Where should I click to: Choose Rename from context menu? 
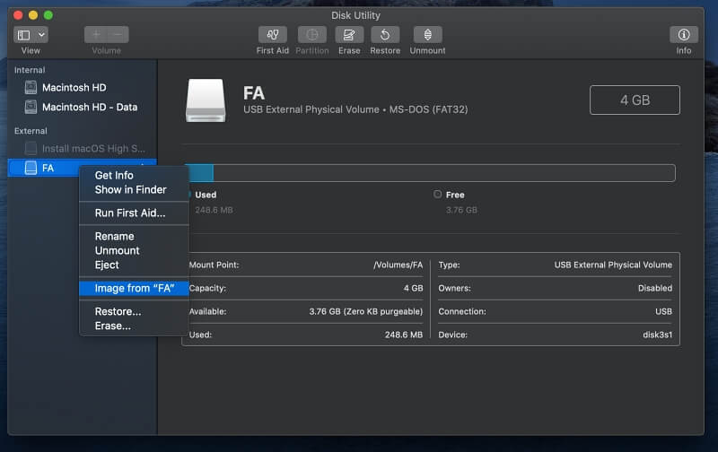click(x=134, y=236)
